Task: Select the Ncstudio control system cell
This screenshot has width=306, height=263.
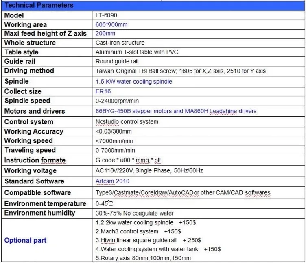Action: (x=127, y=121)
